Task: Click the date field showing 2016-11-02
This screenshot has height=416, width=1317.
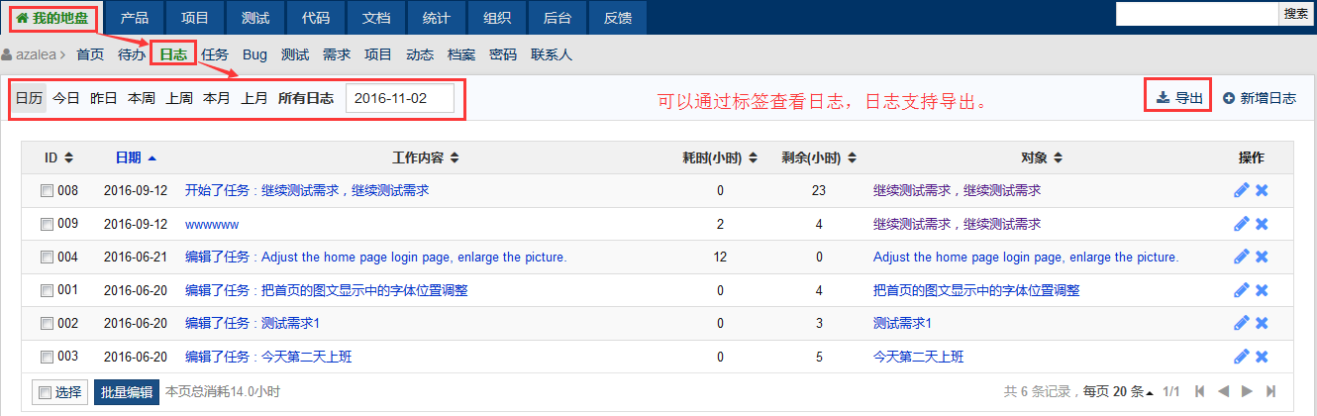Action: (x=399, y=98)
